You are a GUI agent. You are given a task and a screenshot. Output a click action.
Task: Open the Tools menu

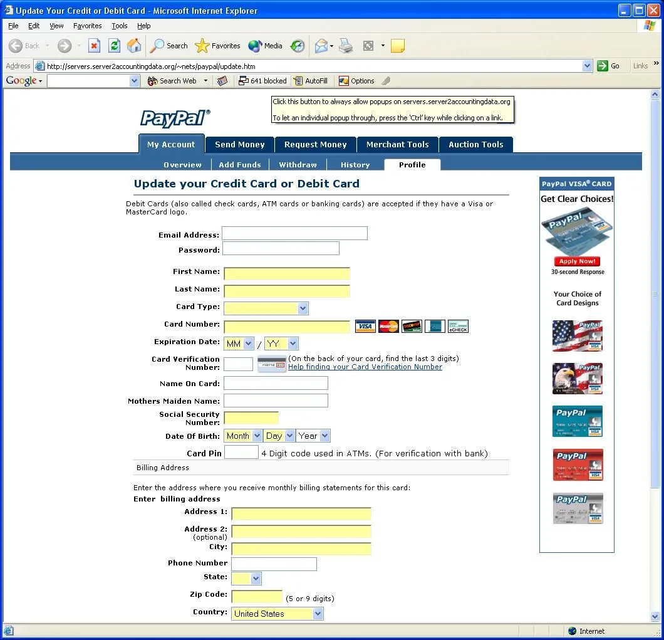tap(119, 26)
